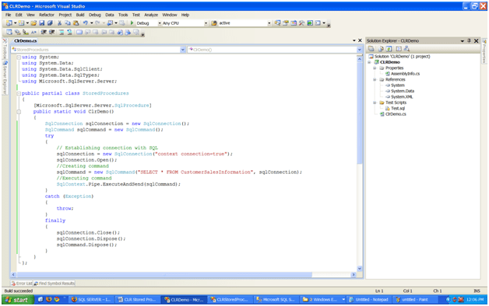Click the New Project toolbar icon
This screenshot has width=489, height=306.
pyautogui.click(x=9, y=23)
